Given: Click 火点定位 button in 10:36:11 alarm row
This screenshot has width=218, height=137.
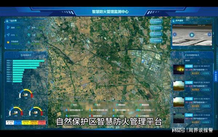Looking at the screenshot, I should tap(206, 106).
